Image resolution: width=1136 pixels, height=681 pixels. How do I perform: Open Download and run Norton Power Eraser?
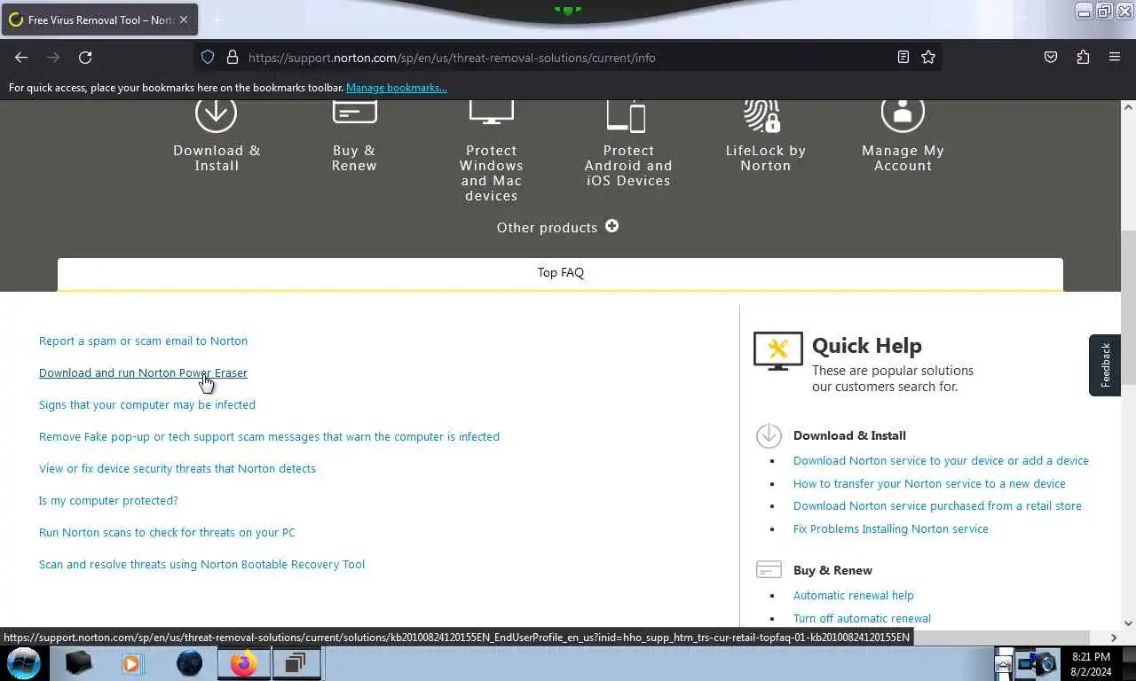pos(143,372)
